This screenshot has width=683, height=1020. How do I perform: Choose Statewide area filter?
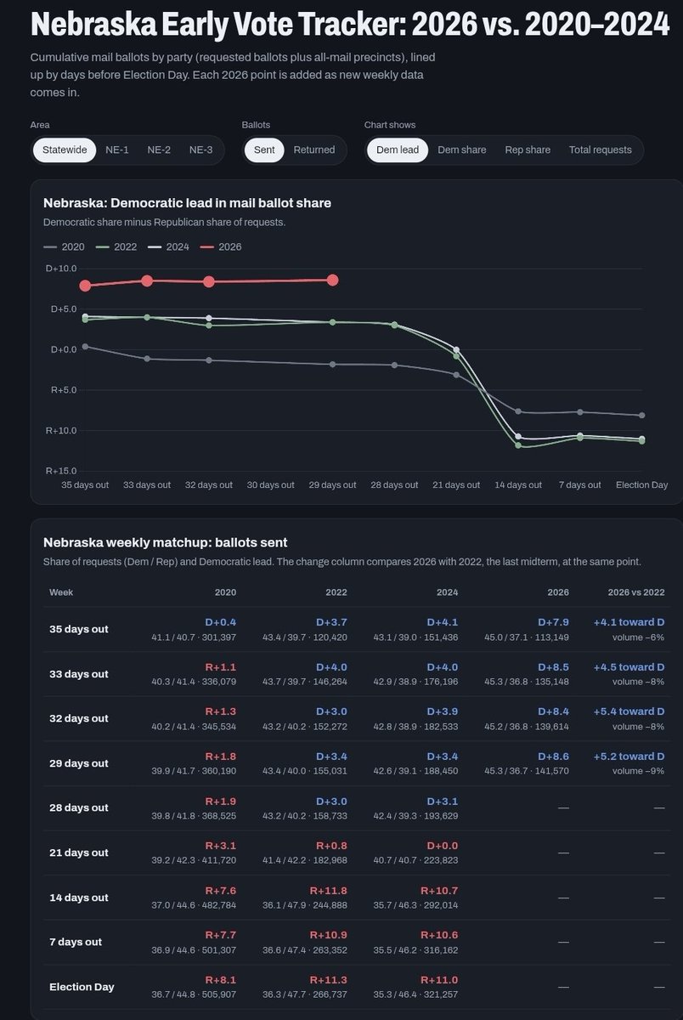point(65,150)
